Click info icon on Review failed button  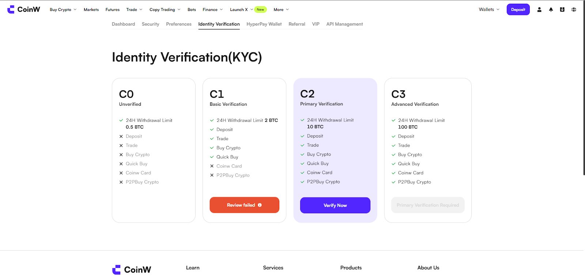[x=260, y=205]
